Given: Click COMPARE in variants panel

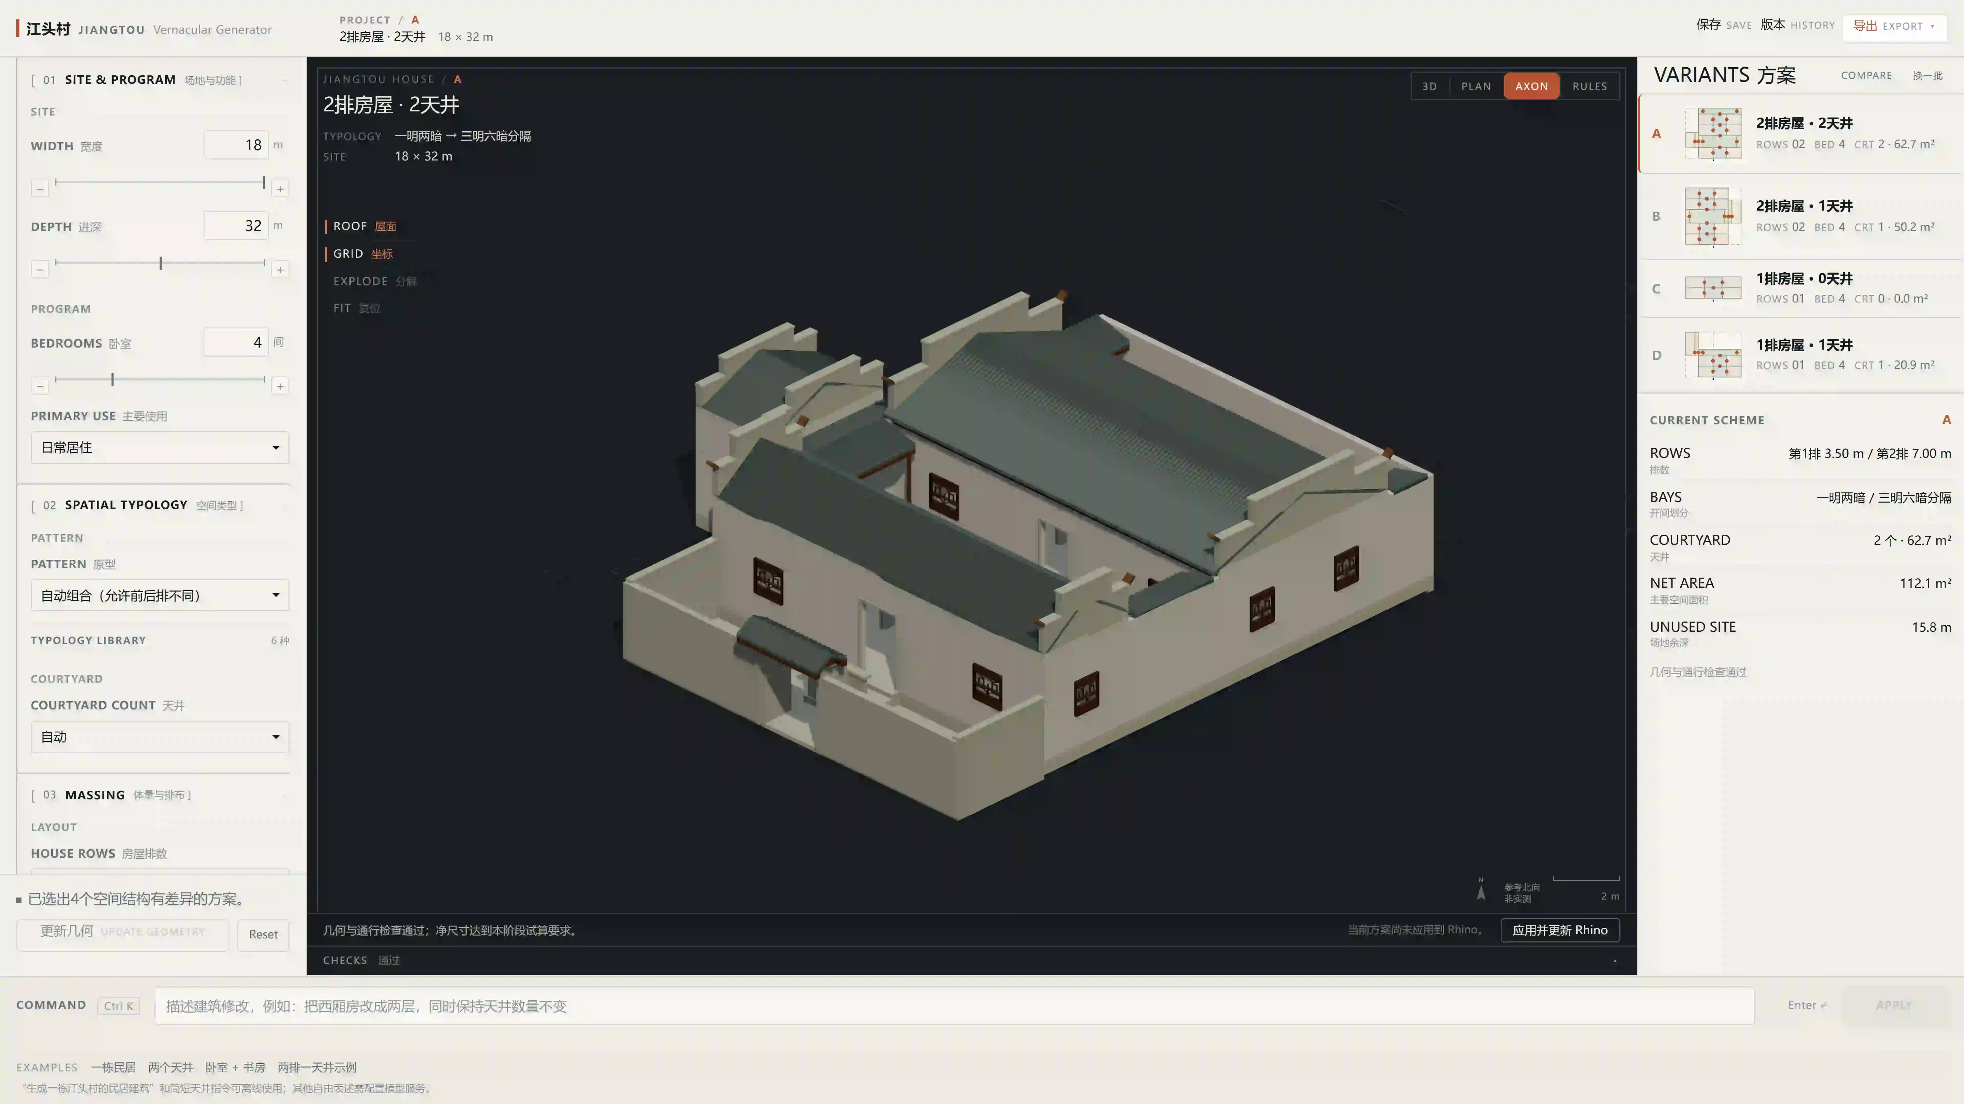Looking at the screenshot, I should point(1866,75).
